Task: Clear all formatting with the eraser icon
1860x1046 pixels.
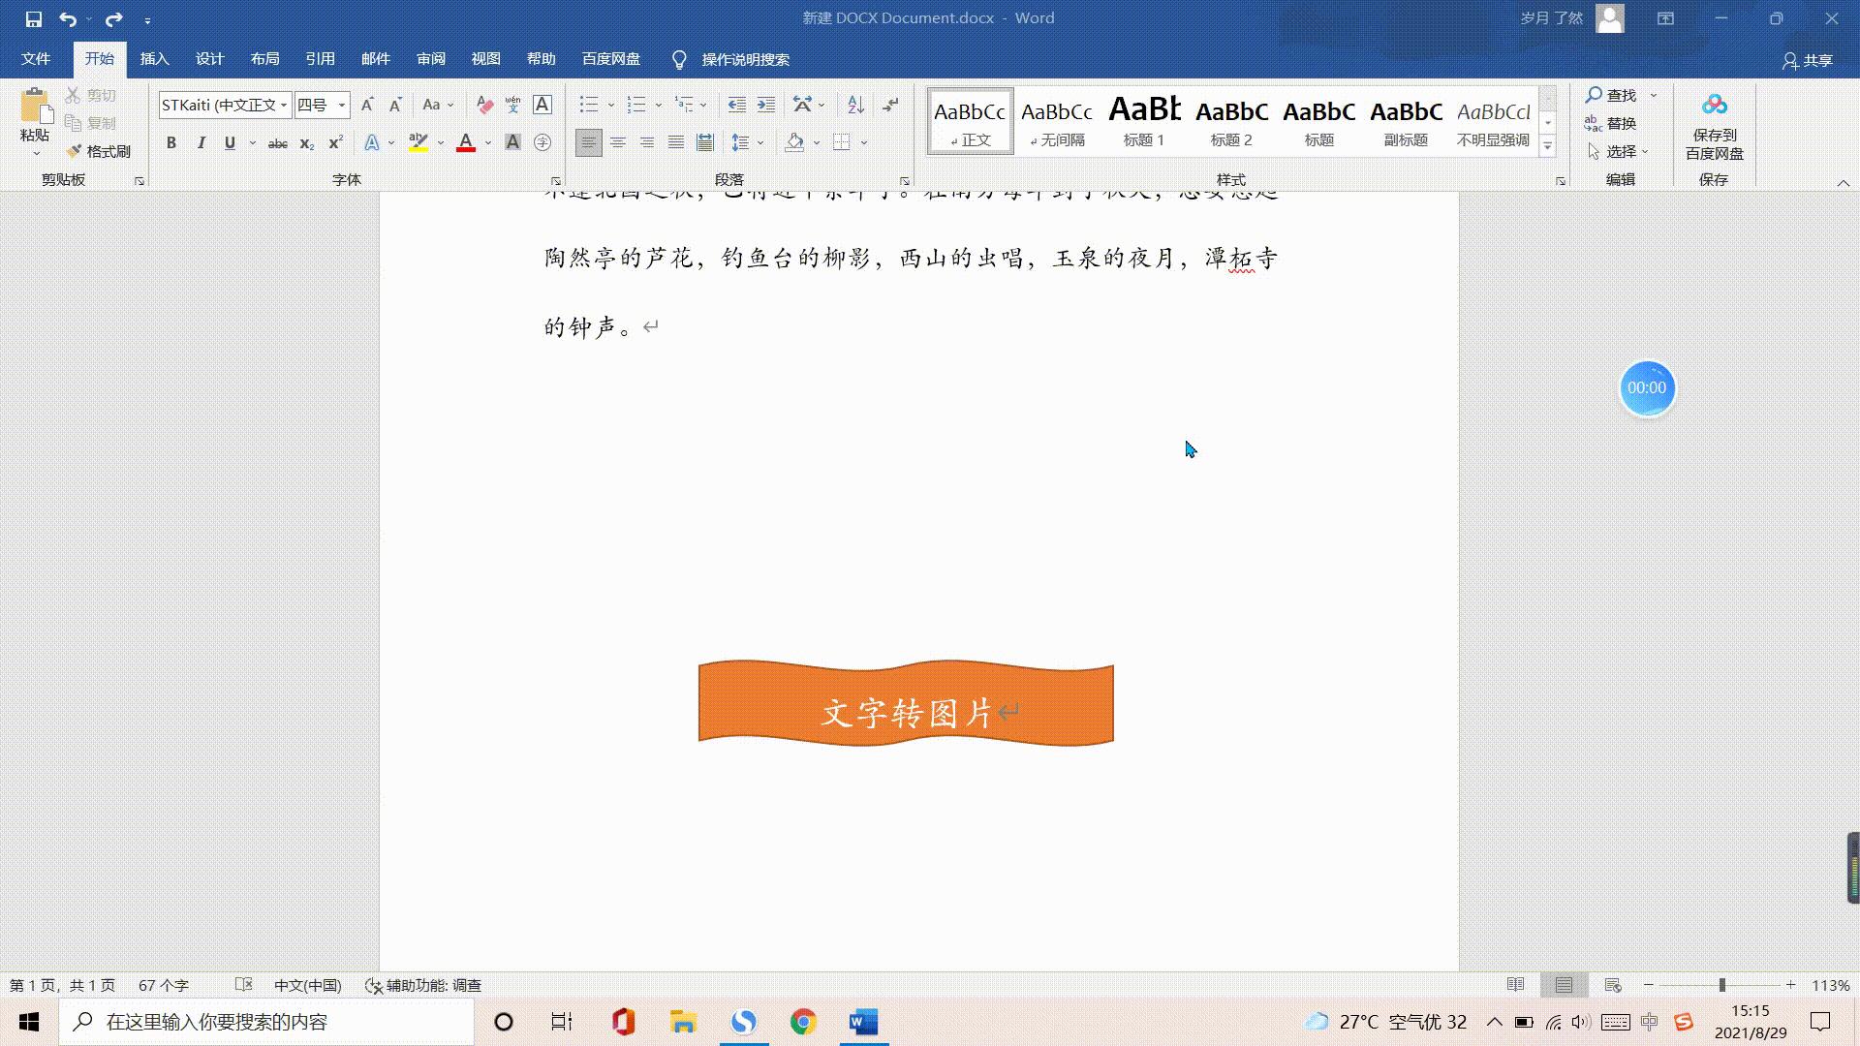Action: point(484,105)
